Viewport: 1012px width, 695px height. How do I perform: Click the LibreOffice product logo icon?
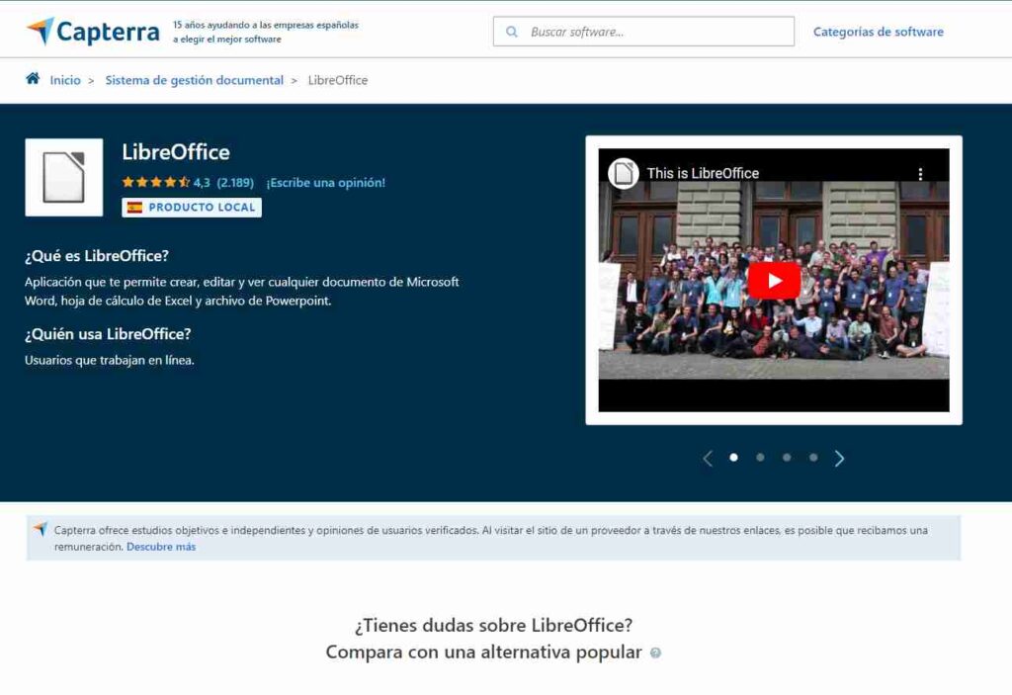(x=64, y=177)
